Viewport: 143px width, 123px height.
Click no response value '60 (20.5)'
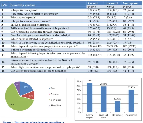pyautogui.click(x=128, y=50)
